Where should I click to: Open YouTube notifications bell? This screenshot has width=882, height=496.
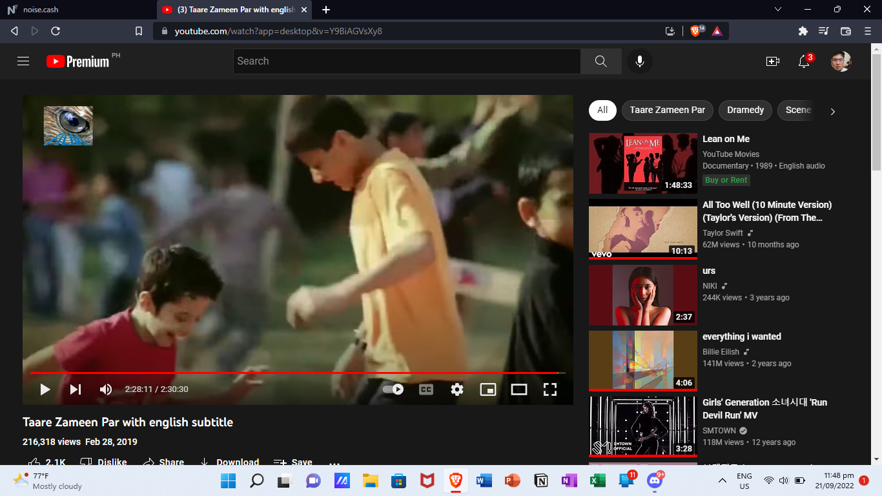804,61
